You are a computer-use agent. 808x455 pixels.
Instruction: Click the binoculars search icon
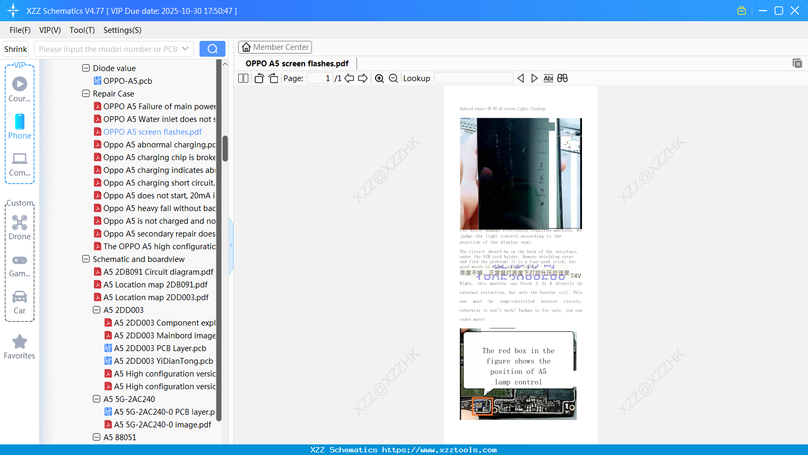click(562, 78)
